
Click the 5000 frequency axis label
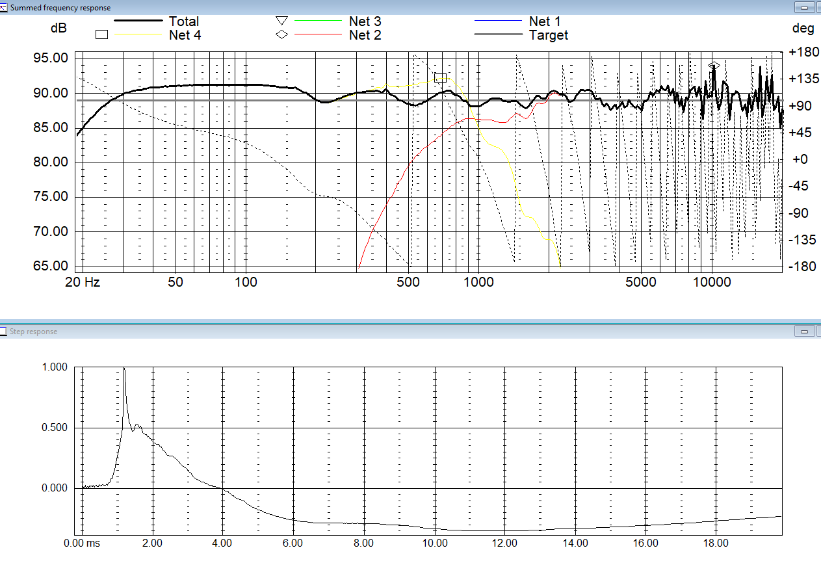tap(641, 283)
